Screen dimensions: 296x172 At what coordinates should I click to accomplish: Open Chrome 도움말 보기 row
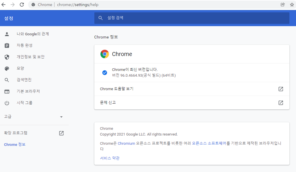coord(192,89)
